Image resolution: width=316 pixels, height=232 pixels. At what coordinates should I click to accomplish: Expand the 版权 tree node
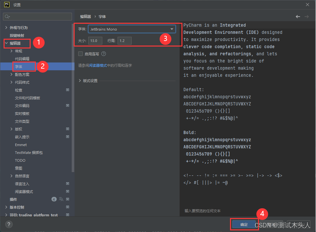(11, 129)
